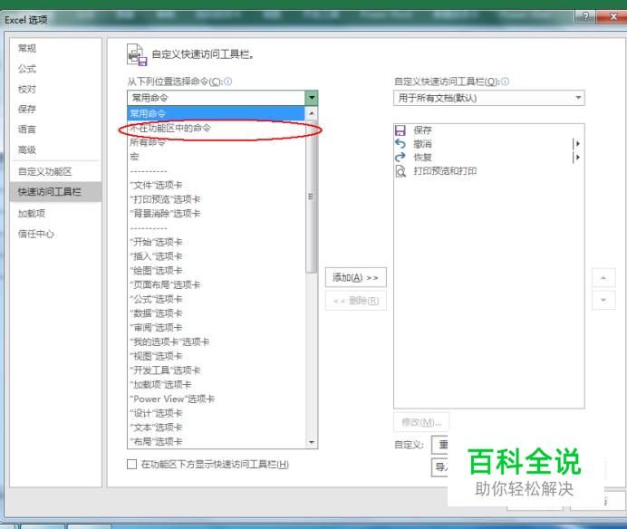Choose "开发工具"选项卡 list entry

(217, 370)
